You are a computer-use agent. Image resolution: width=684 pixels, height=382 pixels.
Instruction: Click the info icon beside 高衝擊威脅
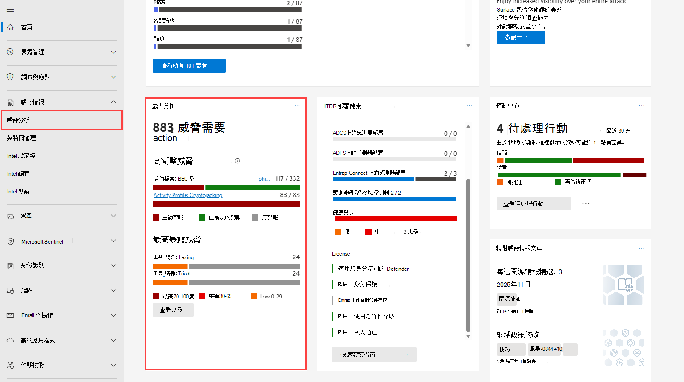[238, 161]
